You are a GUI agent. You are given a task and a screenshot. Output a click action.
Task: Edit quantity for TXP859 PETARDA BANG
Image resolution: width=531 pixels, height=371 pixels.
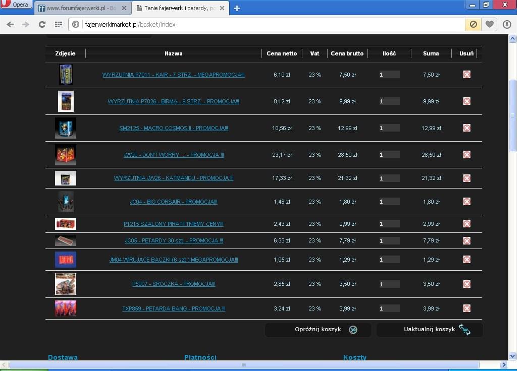coord(389,308)
